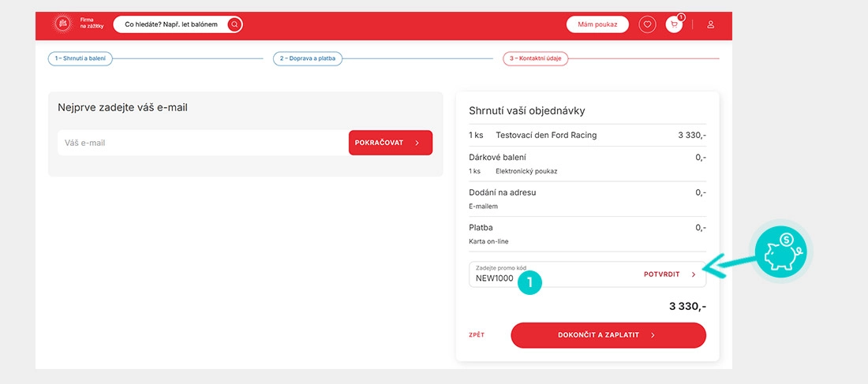868x384 pixels.
Task: Click the "Dodání na adresu" row label
Action: [x=502, y=192]
